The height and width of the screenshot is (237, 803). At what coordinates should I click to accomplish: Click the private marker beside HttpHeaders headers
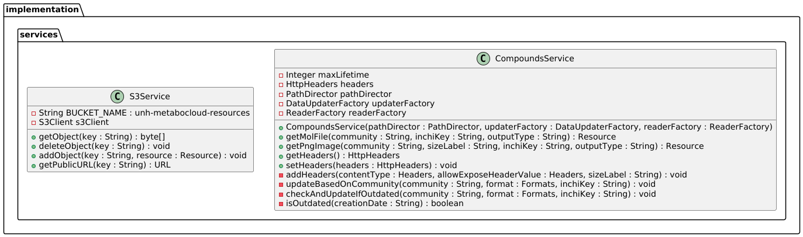pyautogui.click(x=281, y=84)
